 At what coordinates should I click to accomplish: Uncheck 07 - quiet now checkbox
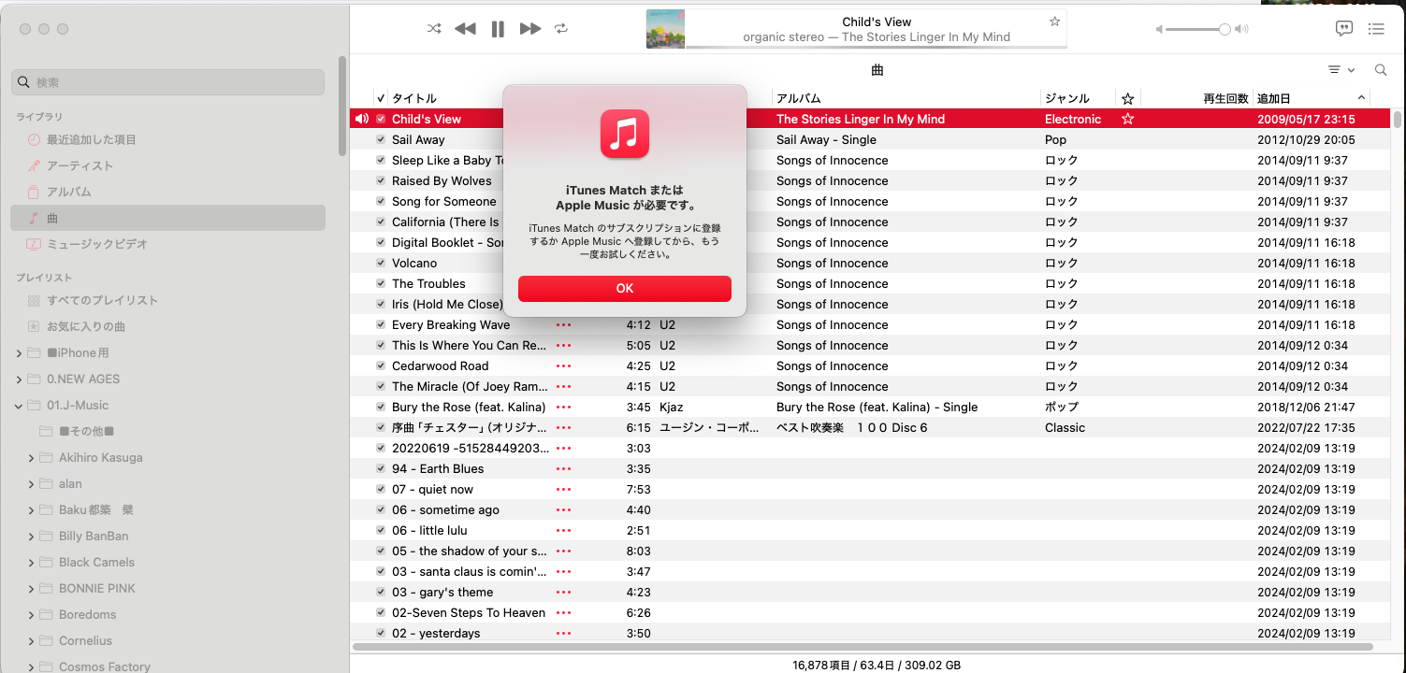coord(381,489)
